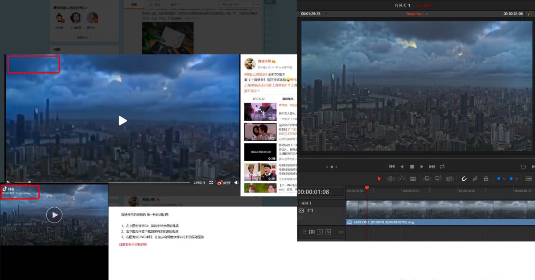Jump to last frame in viewer
Viewport: 535px width, 280px height.
[x=432, y=166]
